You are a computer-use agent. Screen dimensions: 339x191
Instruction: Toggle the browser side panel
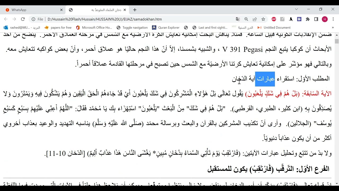point(316,19)
